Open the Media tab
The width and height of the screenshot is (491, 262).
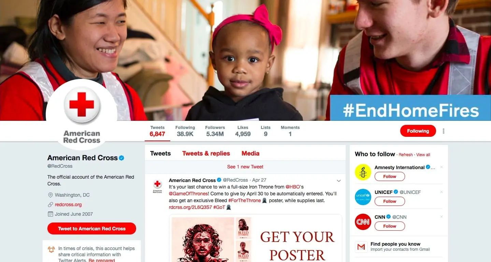250,153
